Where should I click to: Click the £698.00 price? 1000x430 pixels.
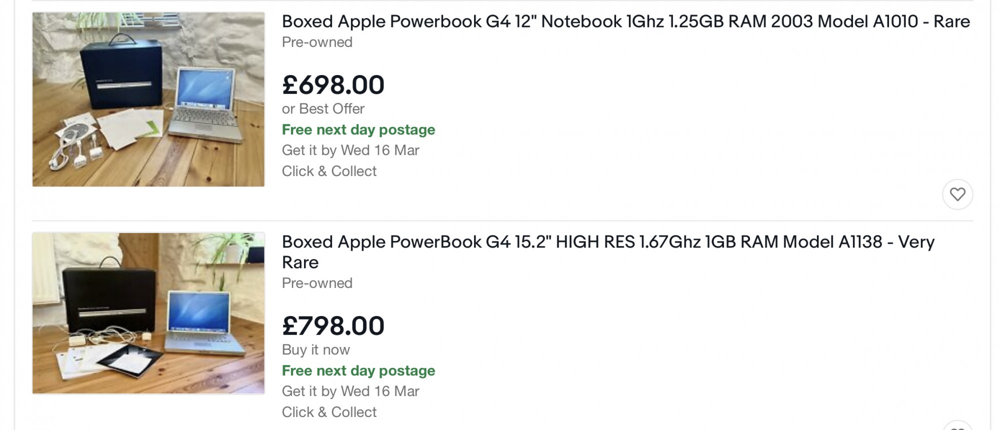click(333, 84)
